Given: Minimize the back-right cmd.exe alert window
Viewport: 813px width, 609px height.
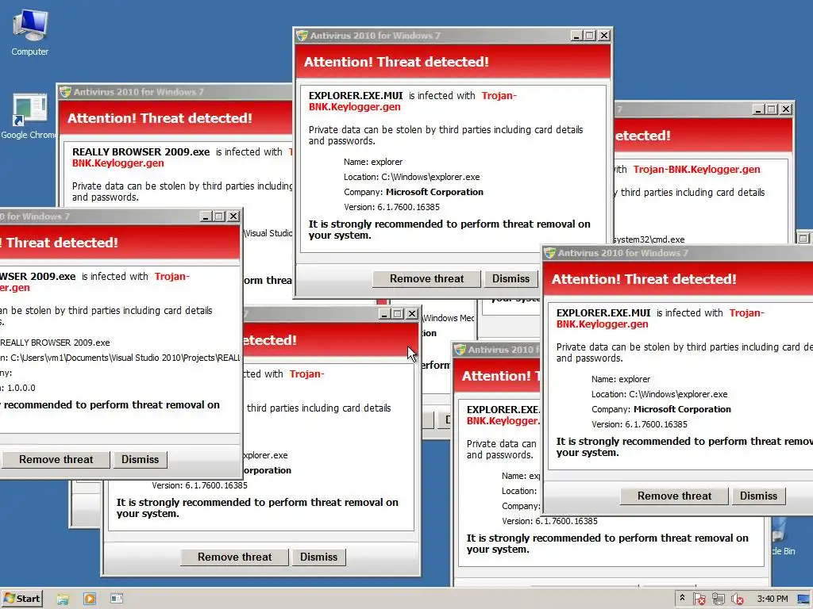Looking at the screenshot, I should (x=758, y=109).
